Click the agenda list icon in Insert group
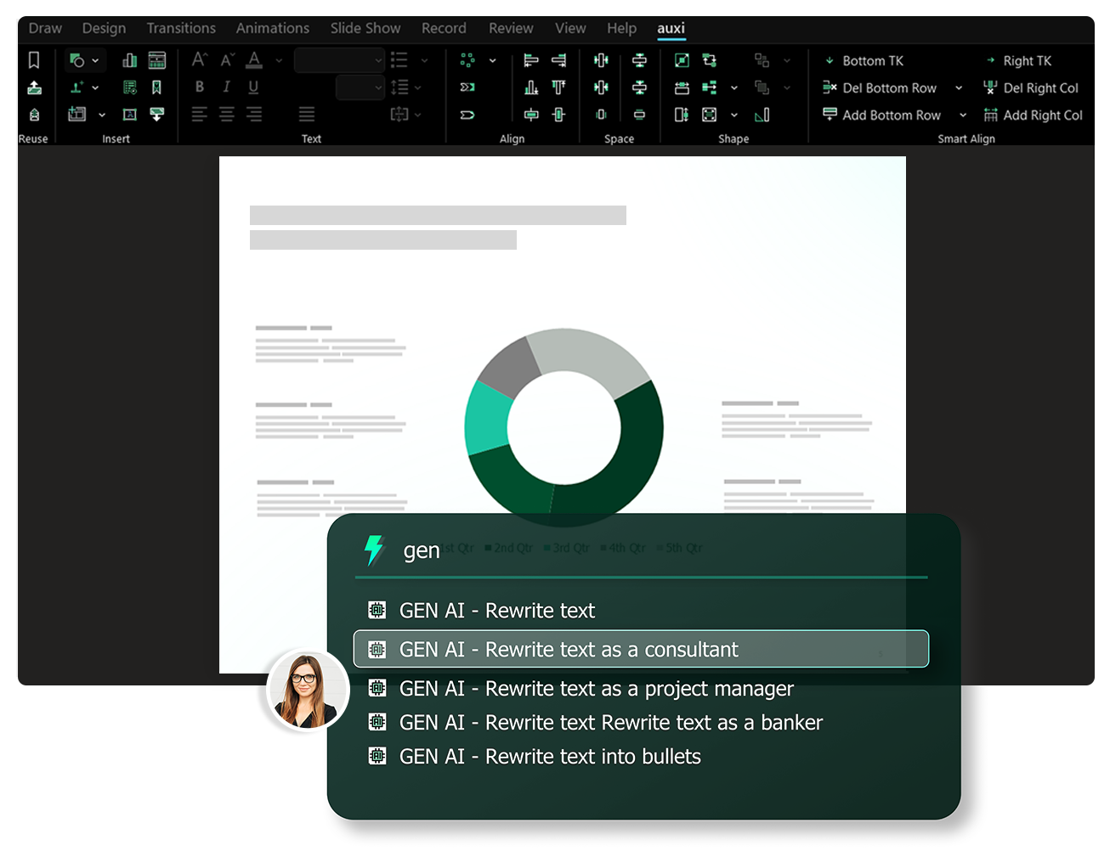1110x857 pixels. [x=129, y=87]
